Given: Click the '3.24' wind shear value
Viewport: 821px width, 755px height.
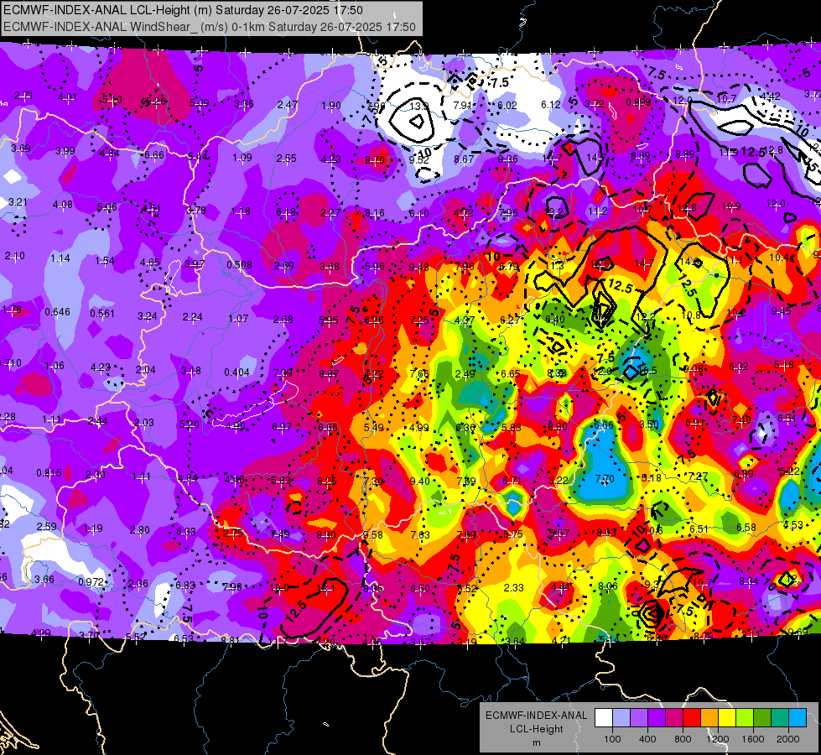Looking at the screenshot, I should pos(147,316).
